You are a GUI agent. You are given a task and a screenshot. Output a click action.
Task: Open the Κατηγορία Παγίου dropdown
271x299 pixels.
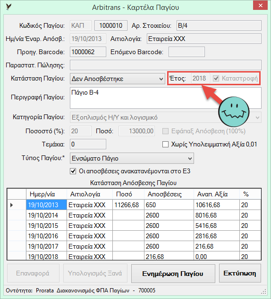[166, 117]
